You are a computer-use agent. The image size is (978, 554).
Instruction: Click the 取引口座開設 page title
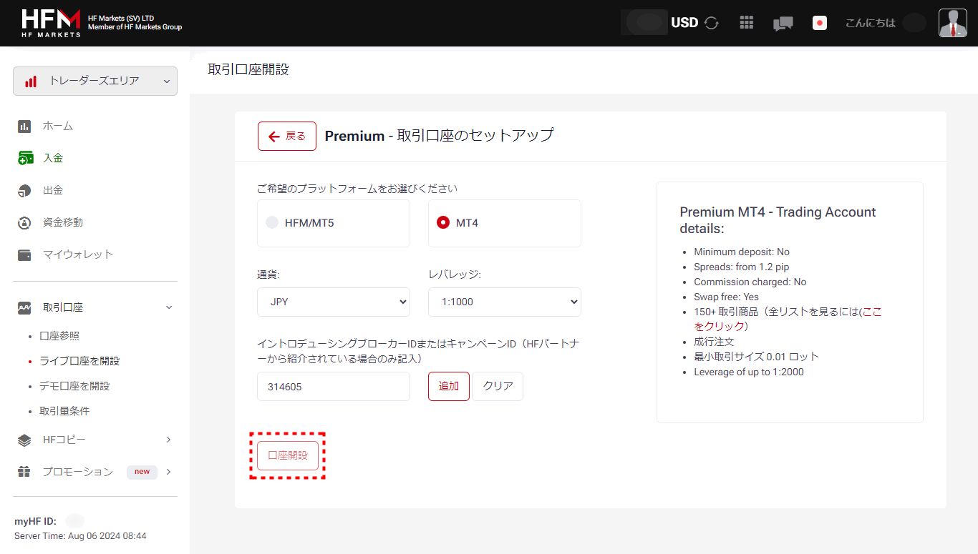coord(248,69)
